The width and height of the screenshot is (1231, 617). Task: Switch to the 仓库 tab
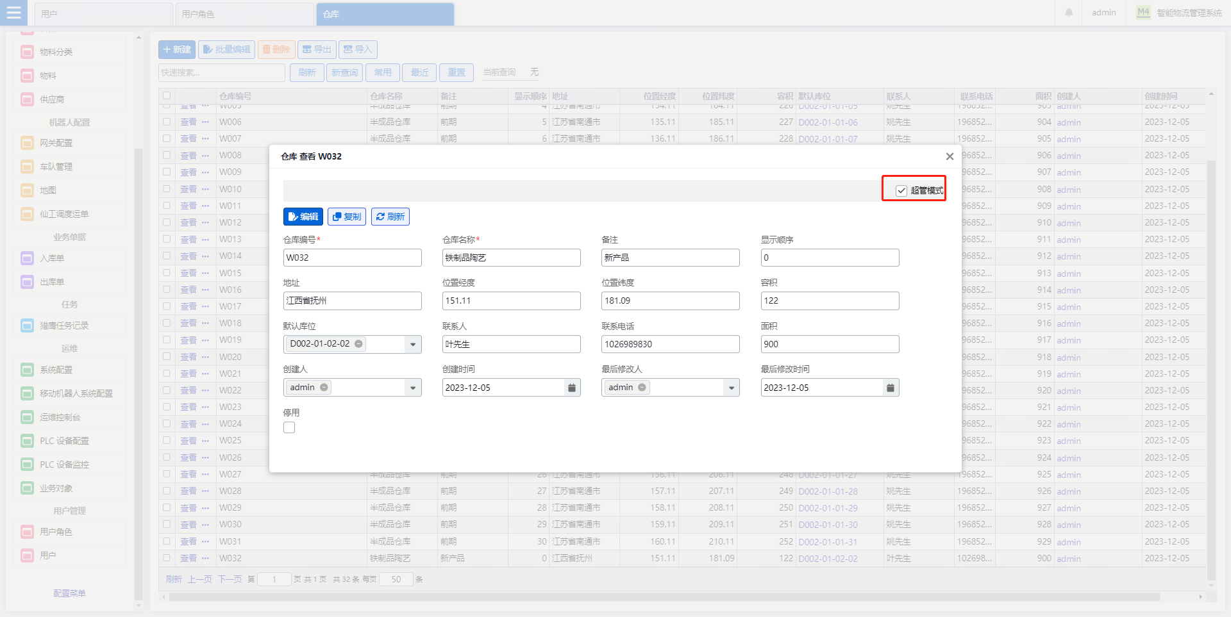click(385, 14)
